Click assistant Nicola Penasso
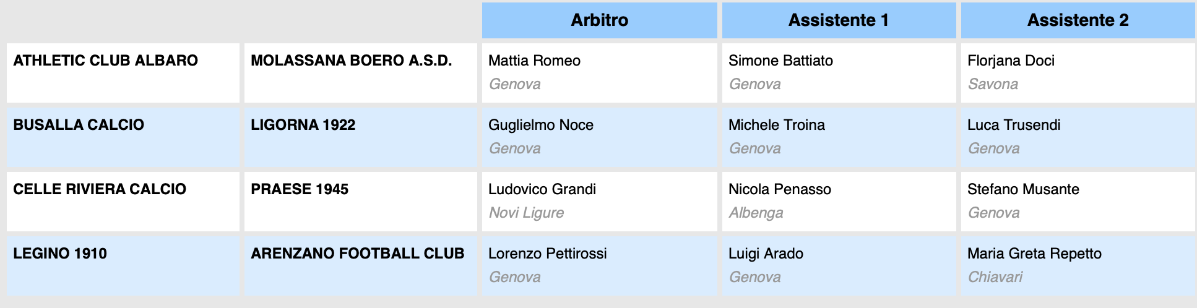The image size is (1197, 308). coord(779,189)
